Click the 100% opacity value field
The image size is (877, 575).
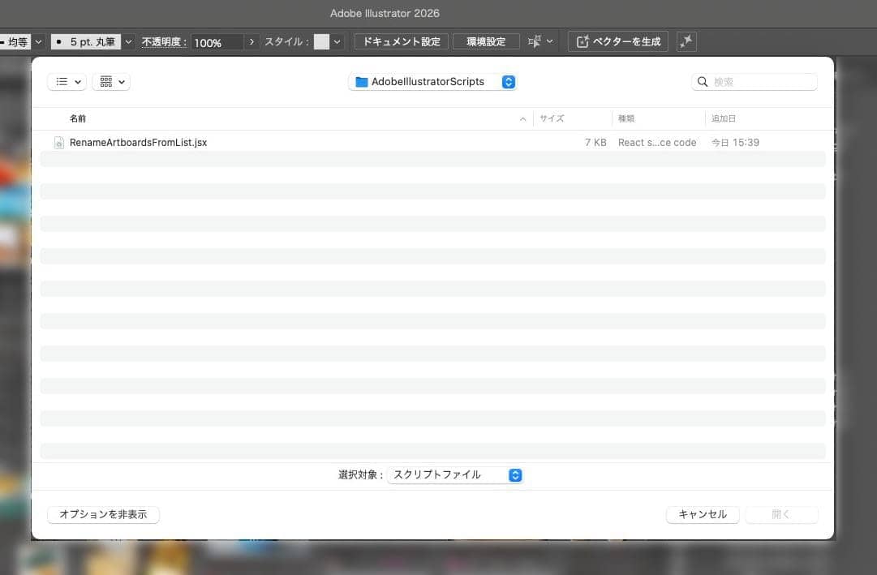(x=217, y=42)
